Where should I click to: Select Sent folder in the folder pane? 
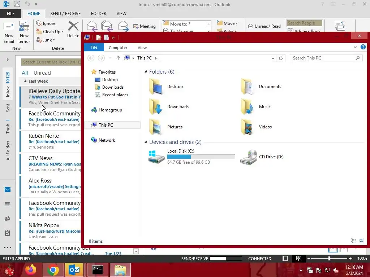tap(8, 107)
